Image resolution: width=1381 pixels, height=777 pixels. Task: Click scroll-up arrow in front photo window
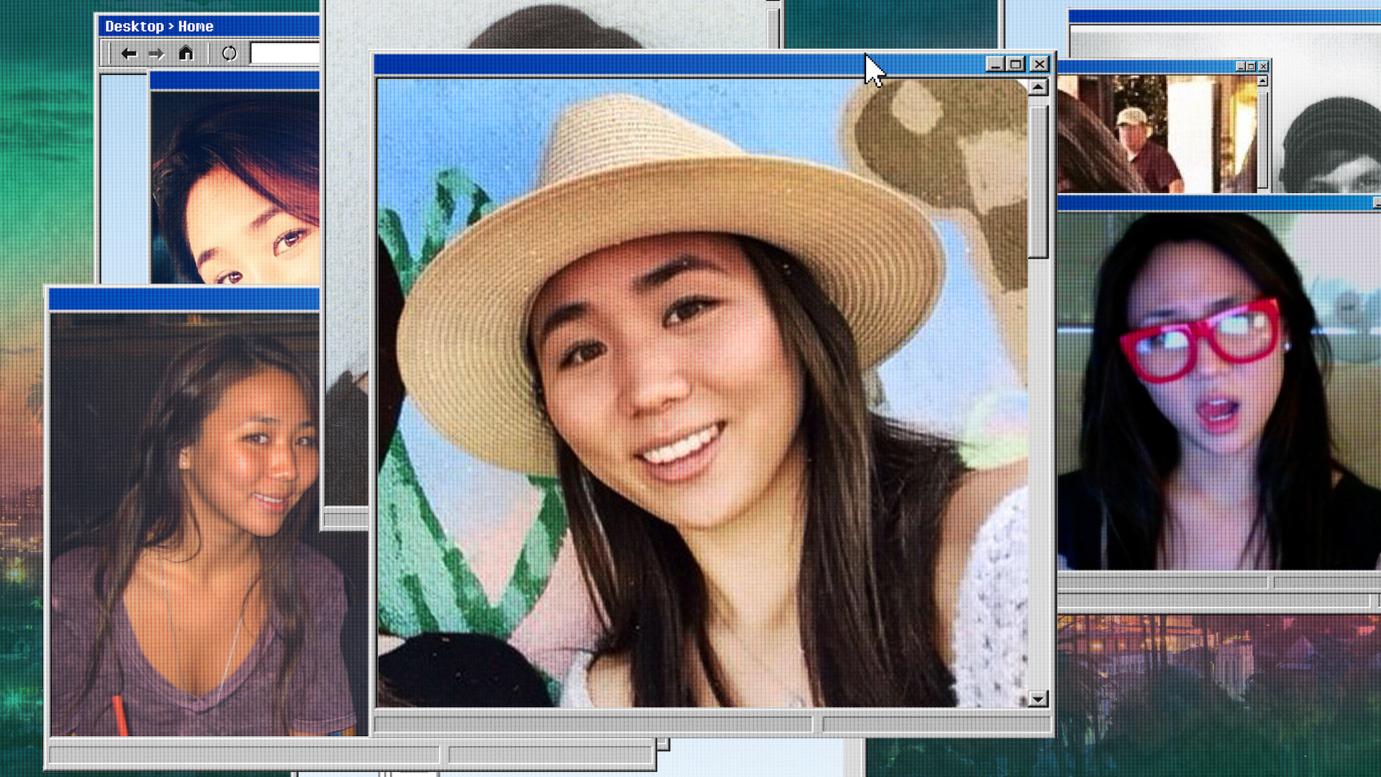[1038, 88]
